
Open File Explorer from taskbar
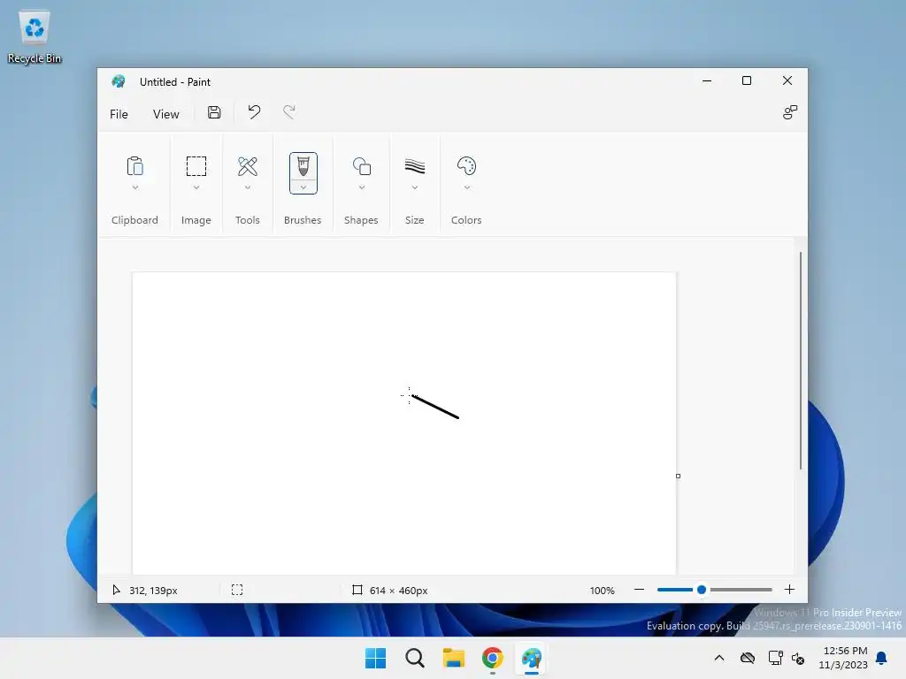point(454,658)
